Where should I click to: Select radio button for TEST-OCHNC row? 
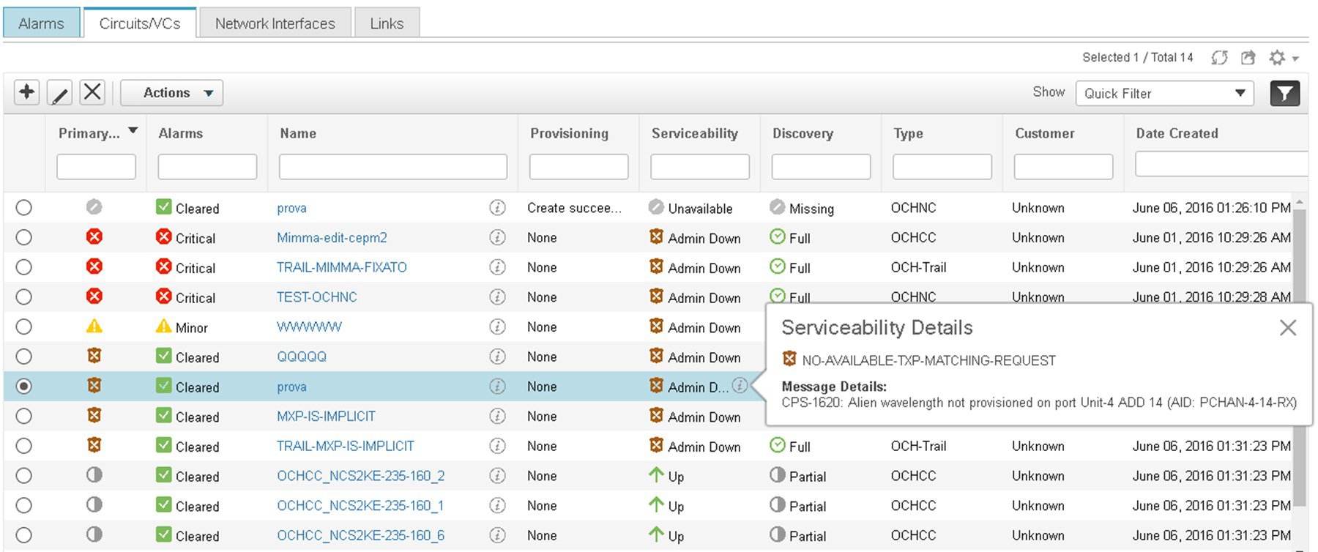pos(24,297)
